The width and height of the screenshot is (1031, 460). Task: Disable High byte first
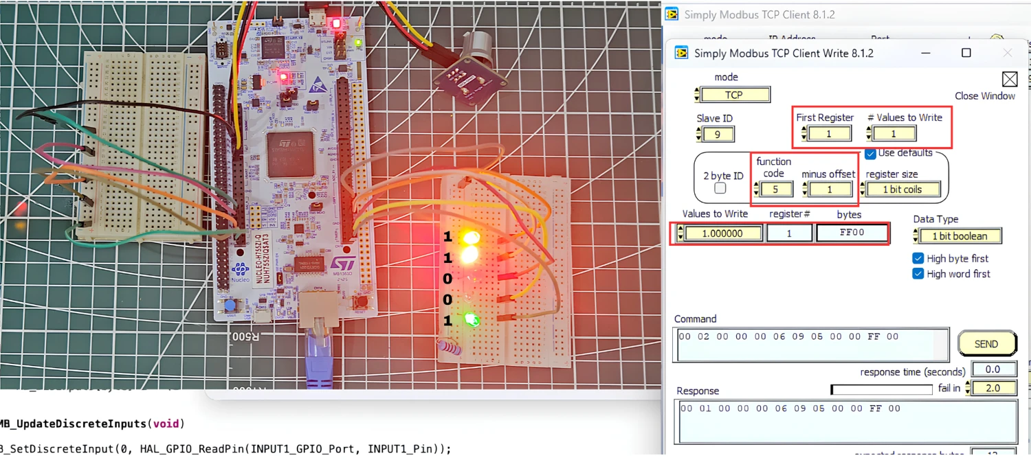click(918, 258)
